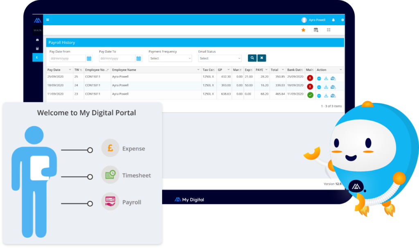Email the payslip for 11/09/2020

pyautogui.click(x=333, y=95)
